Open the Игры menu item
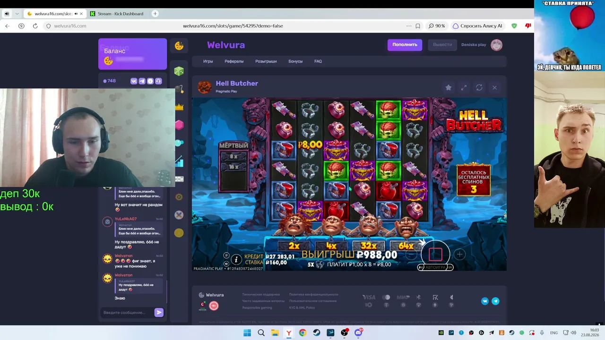The width and height of the screenshot is (605, 340). 208,61
